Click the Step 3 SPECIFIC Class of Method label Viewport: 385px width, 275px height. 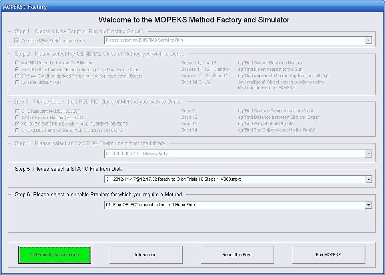(x=97, y=102)
